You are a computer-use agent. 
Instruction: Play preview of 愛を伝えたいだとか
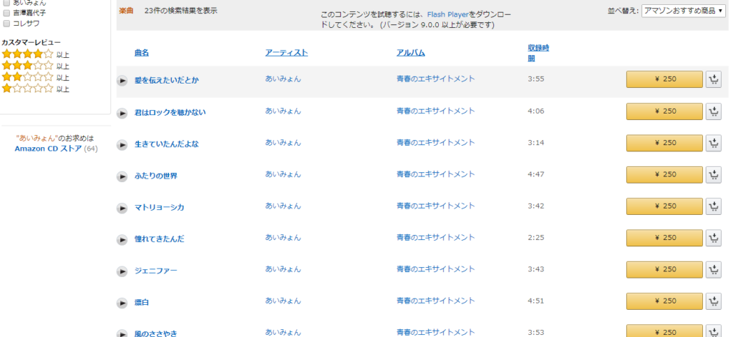click(x=122, y=81)
